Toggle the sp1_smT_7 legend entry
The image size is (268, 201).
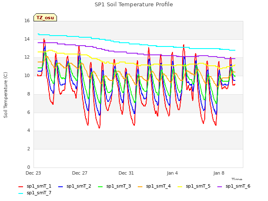tap(35, 193)
